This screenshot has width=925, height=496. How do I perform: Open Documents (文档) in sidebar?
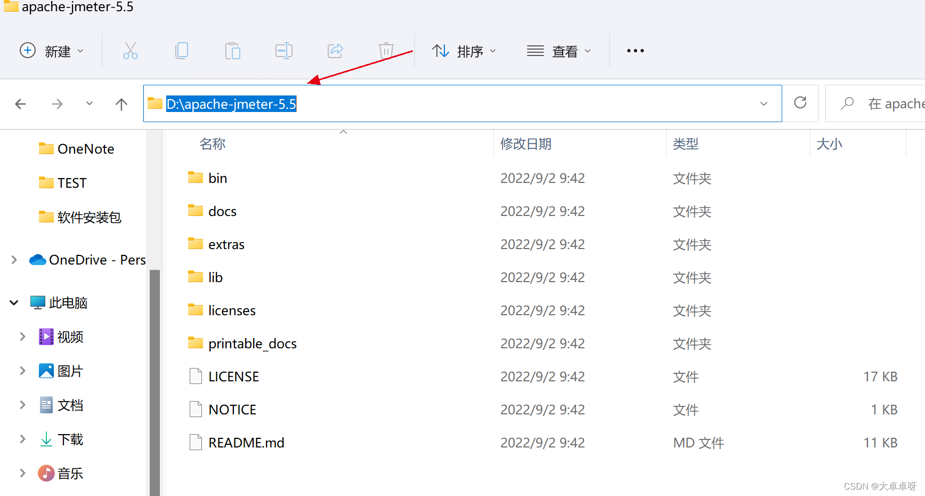pos(61,405)
